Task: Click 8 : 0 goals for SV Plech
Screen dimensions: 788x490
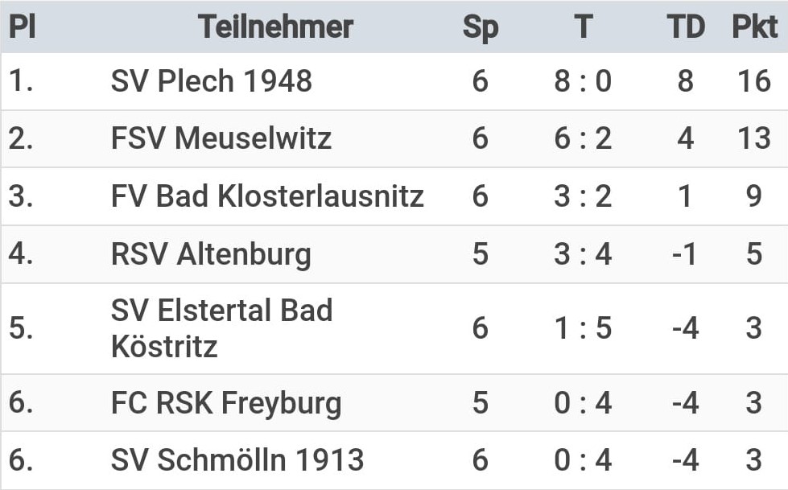Action: (583, 81)
